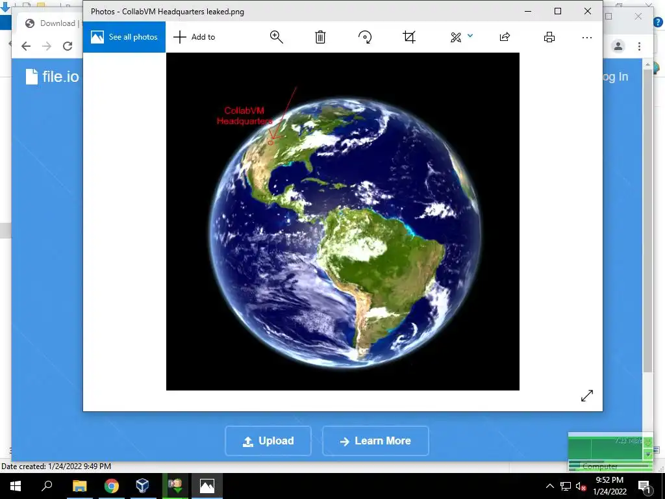Image resolution: width=665 pixels, height=499 pixels.
Task: Close the Photos window
Action: tap(587, 12)
